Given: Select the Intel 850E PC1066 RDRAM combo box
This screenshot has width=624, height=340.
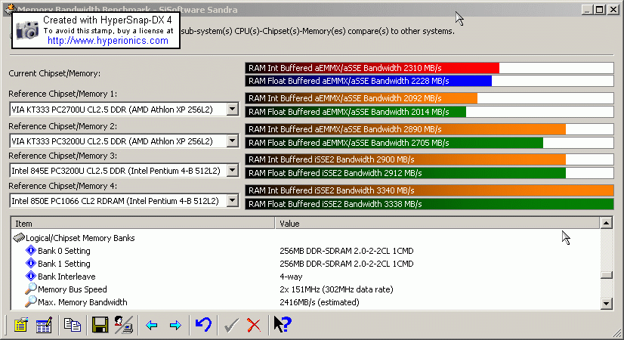Looking at the screenshot, I should tap(124, 201).
